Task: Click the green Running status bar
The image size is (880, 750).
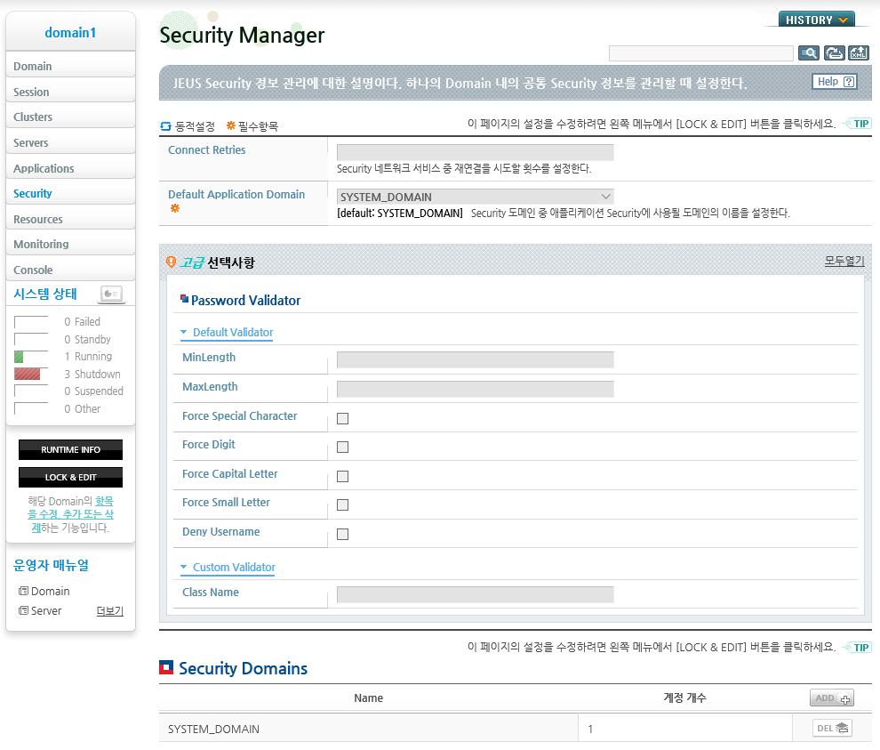Action: click(x=19, y=357)
